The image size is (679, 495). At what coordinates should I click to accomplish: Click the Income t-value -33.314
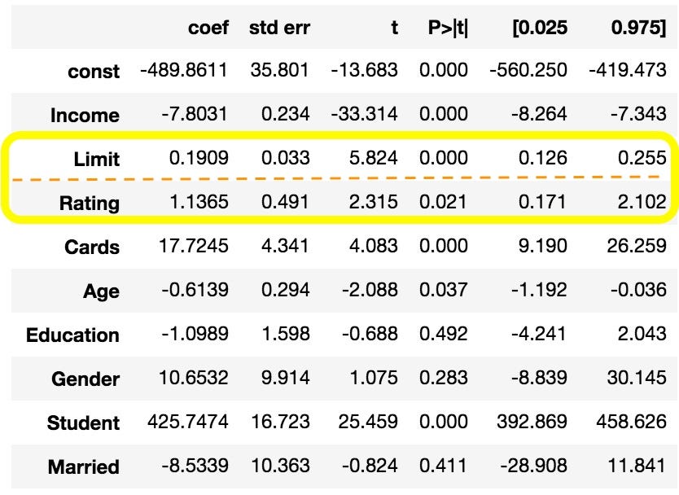click(x=364, y=114)
